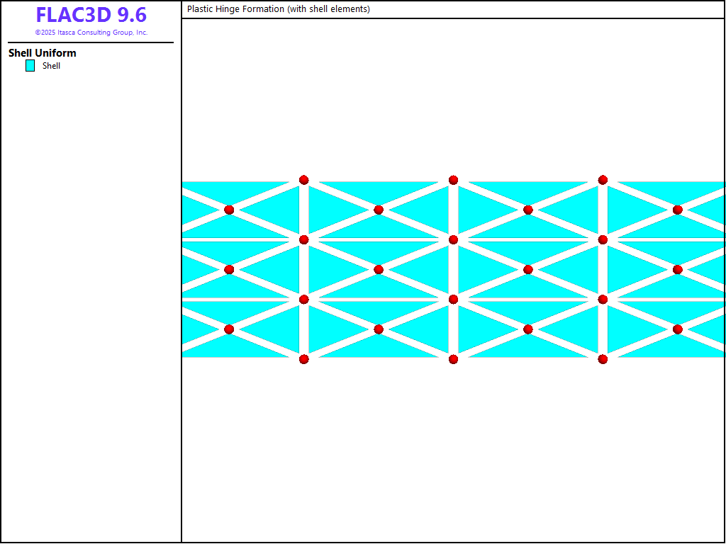This screenshot has width=726, height=544.
Task: Select the Shell Uniform legend heading
Action: [42, 53]
